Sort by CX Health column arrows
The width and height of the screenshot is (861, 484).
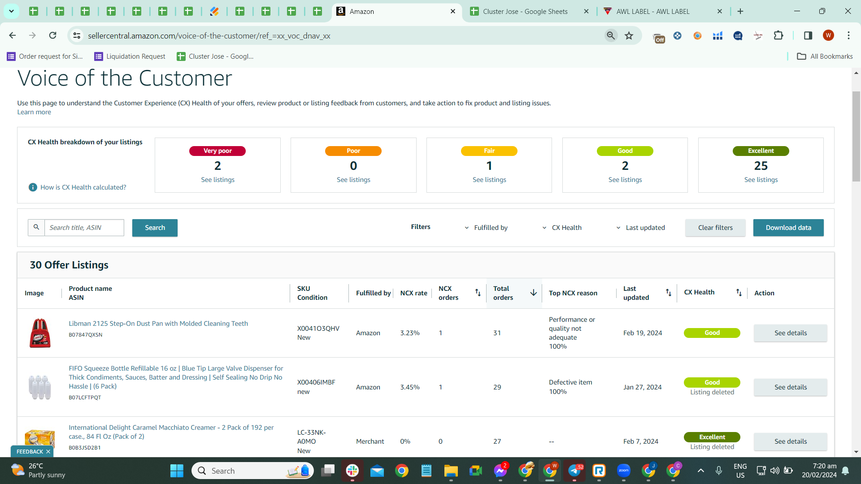(x=739, y=293)
